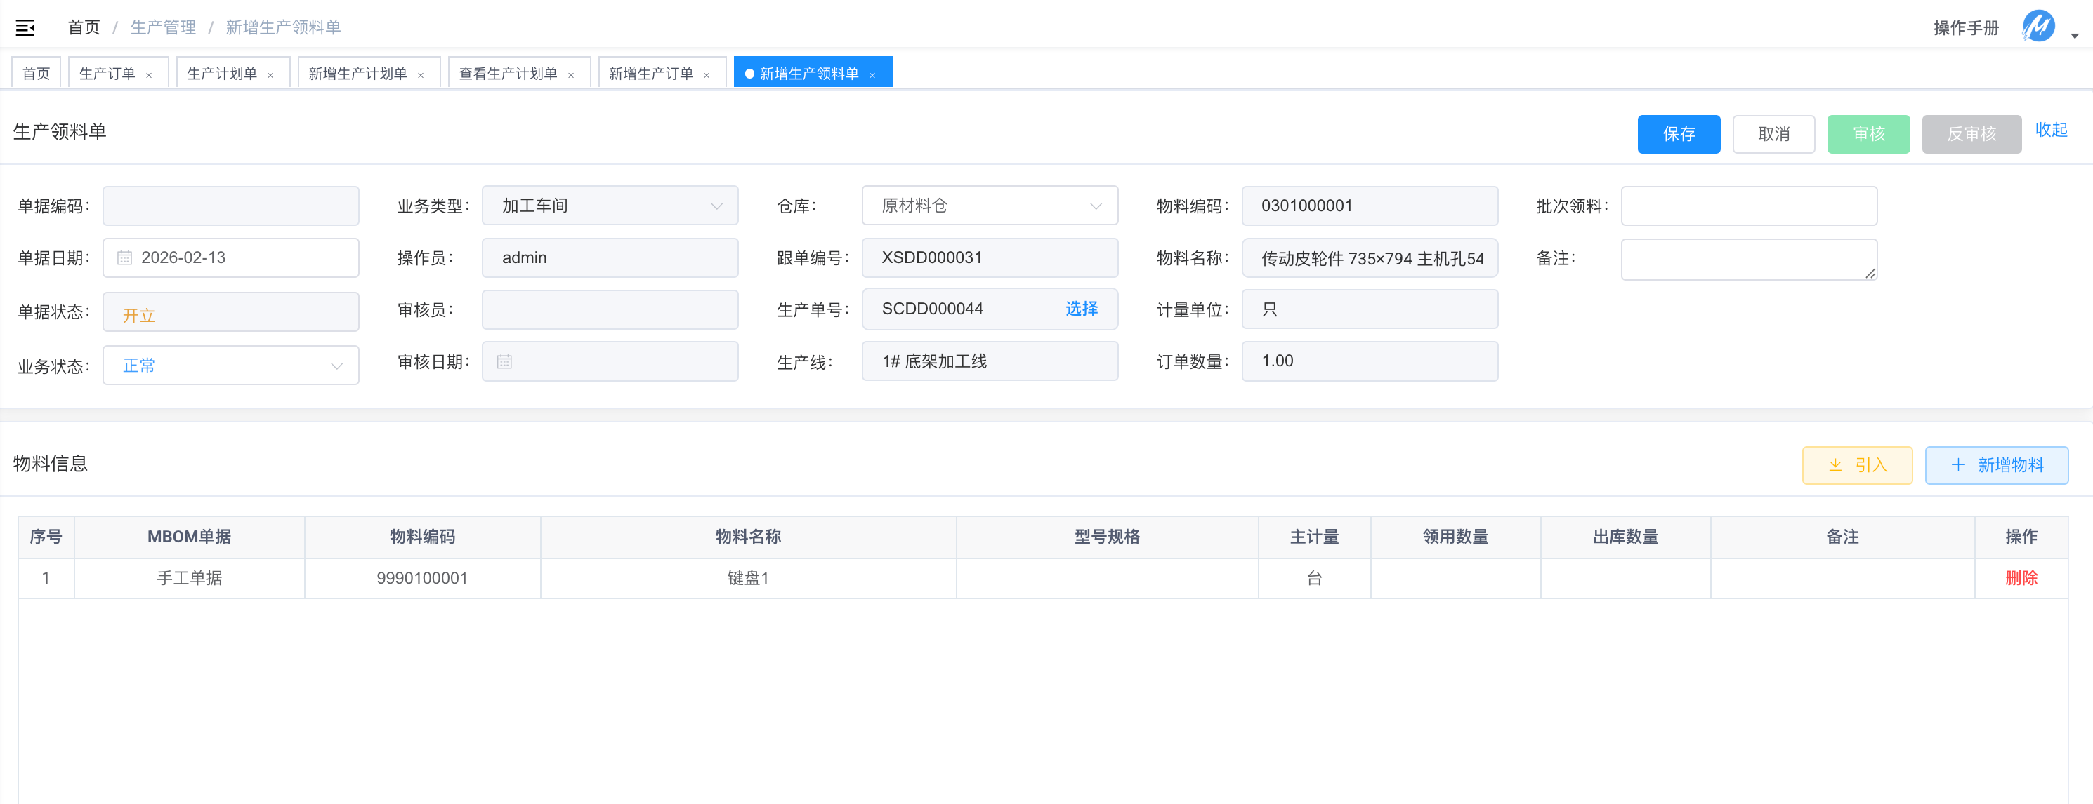Close the active 新增生产领料单 tab
The height and width of the screenshot is (804, 2093).
coord(872,76)
